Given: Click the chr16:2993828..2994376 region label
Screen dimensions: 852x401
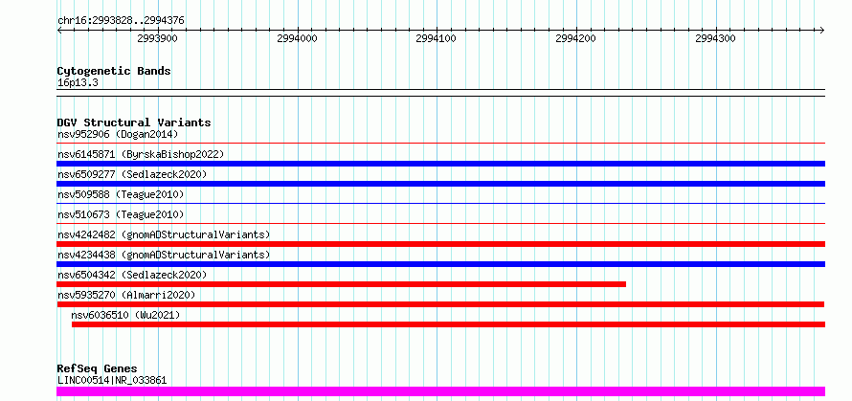Looking at the screenshot, I should click(x=121, y=21).
